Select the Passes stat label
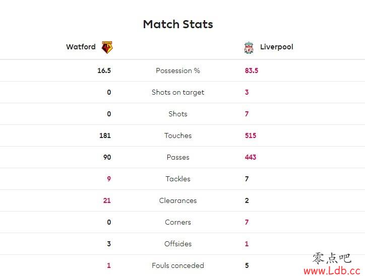This screenshot has width=365, height=276. click(x=178, y=157)
